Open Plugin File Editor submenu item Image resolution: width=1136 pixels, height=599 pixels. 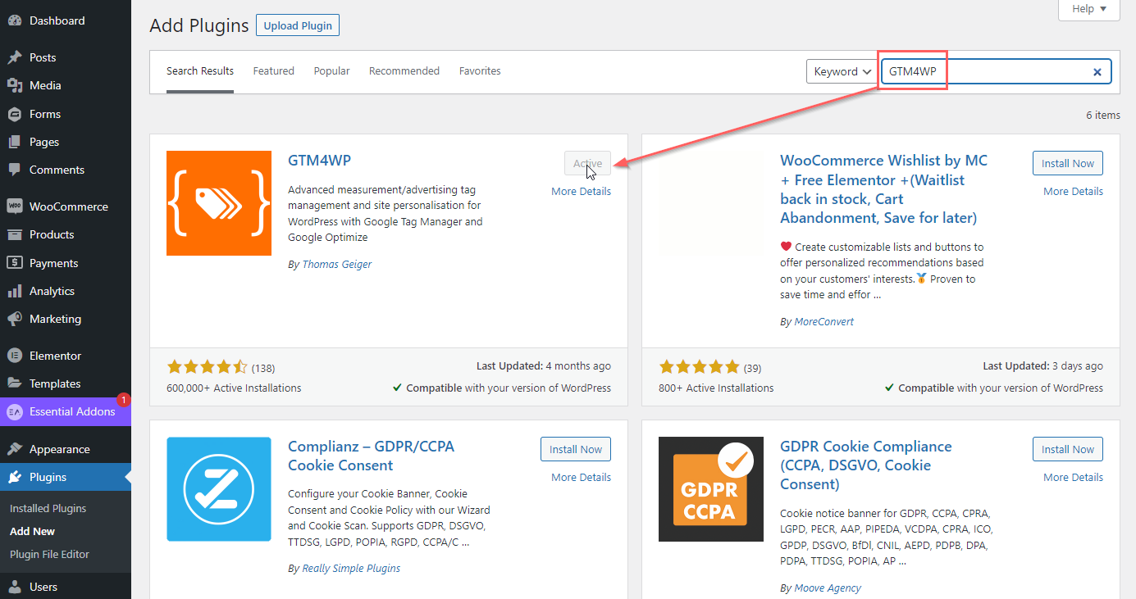click(x=49, y=554)
